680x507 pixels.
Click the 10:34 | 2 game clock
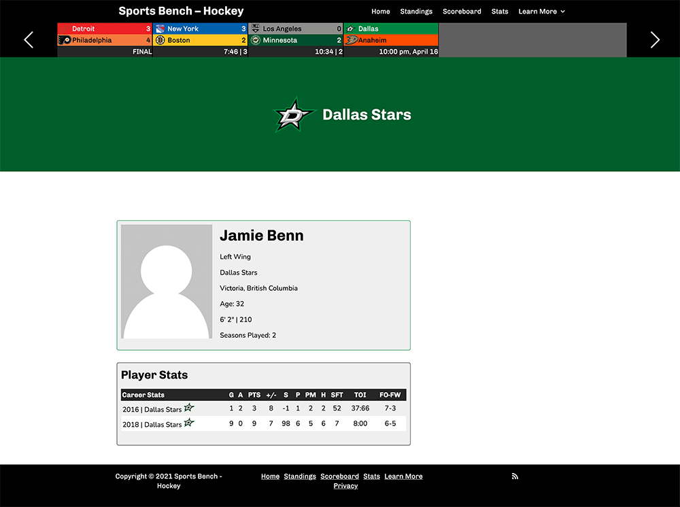tap(328, 52)
